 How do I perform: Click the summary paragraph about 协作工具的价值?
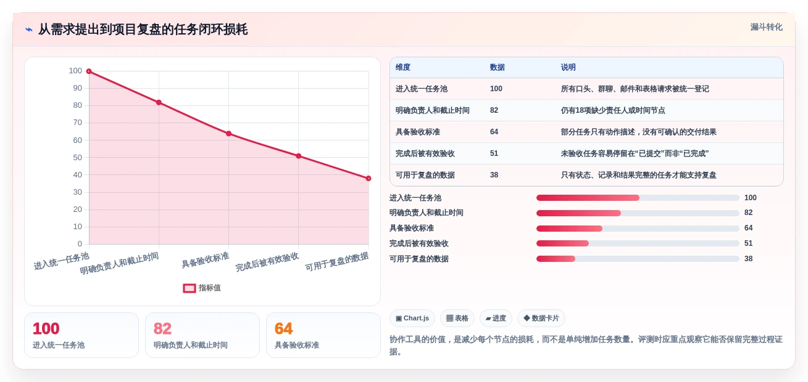(586, 345)
